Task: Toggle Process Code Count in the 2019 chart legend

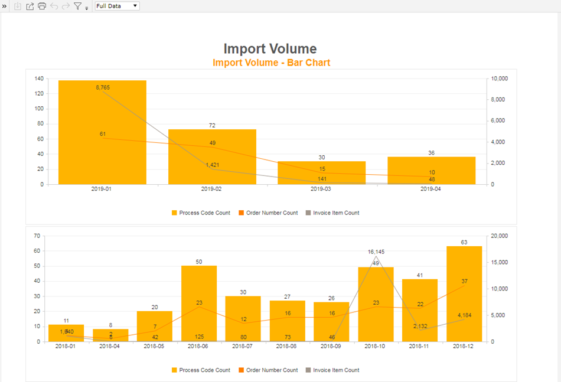Action: coord(201,213)
